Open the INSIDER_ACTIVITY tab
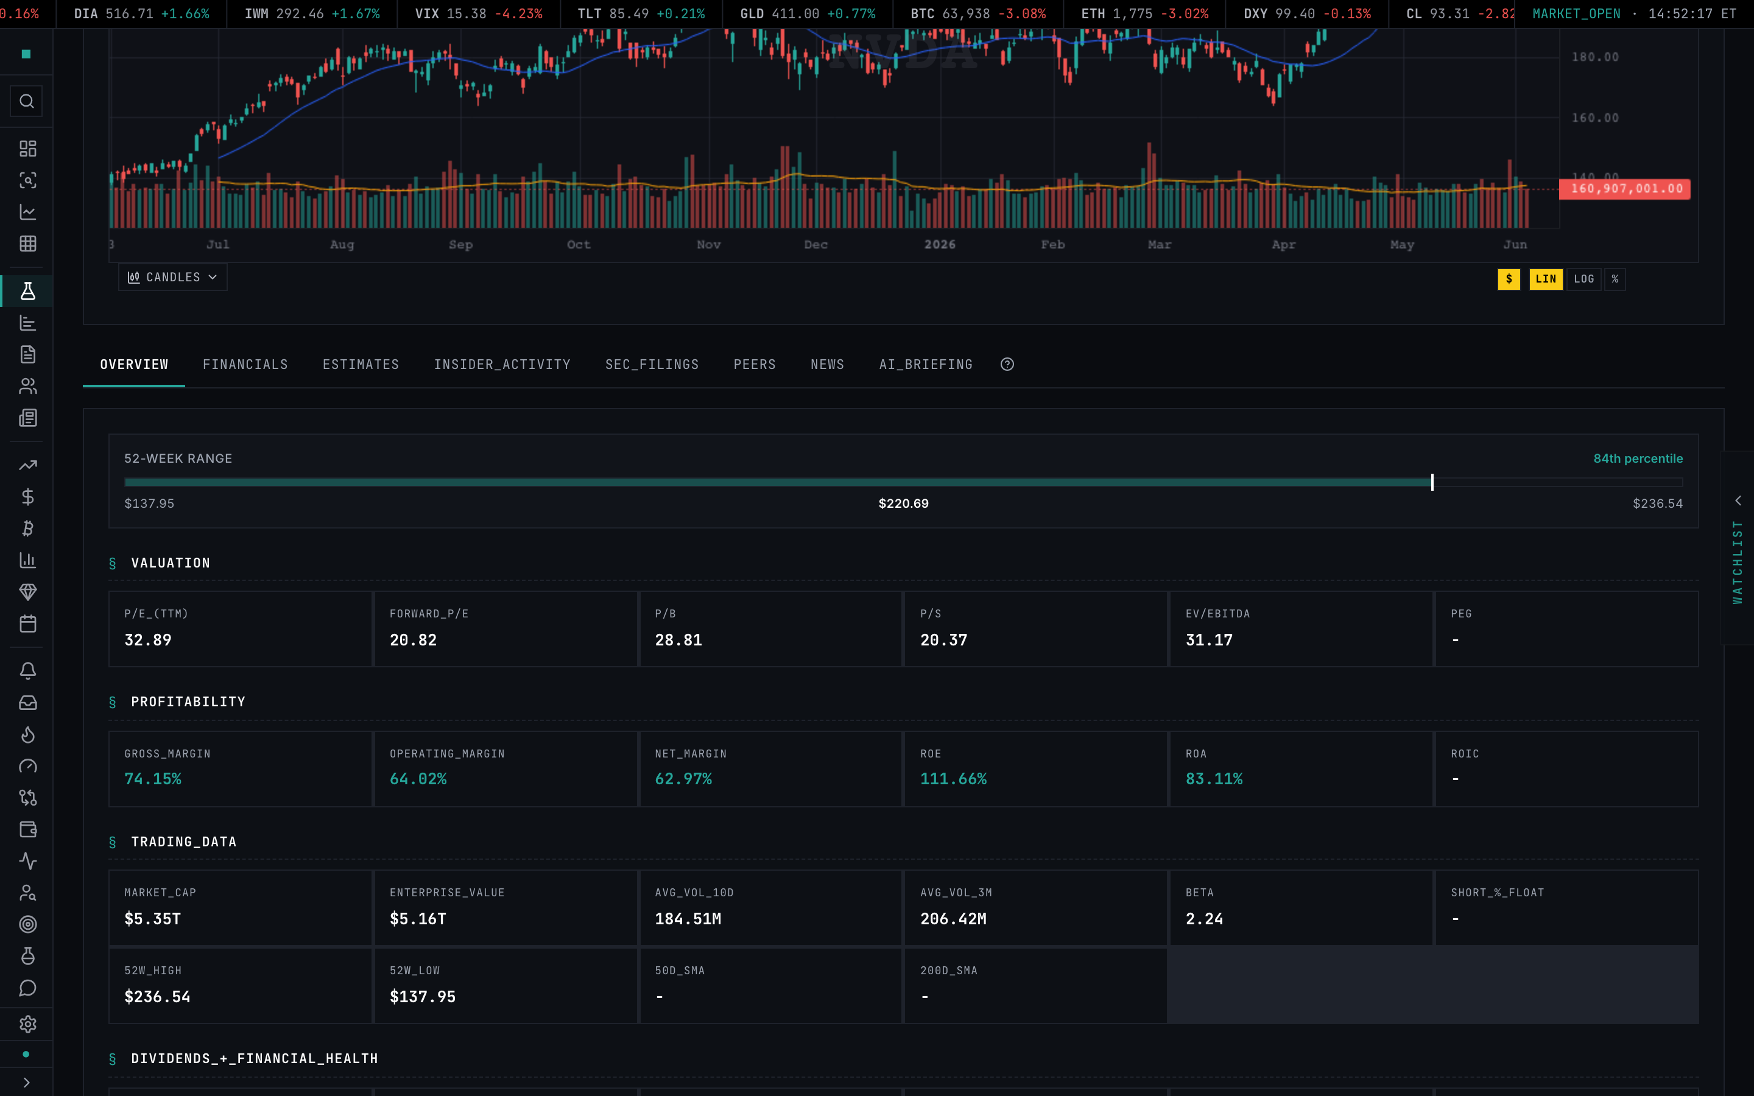The width and height of the screenshot is (1754, 1096). click(x=502, y=365)
